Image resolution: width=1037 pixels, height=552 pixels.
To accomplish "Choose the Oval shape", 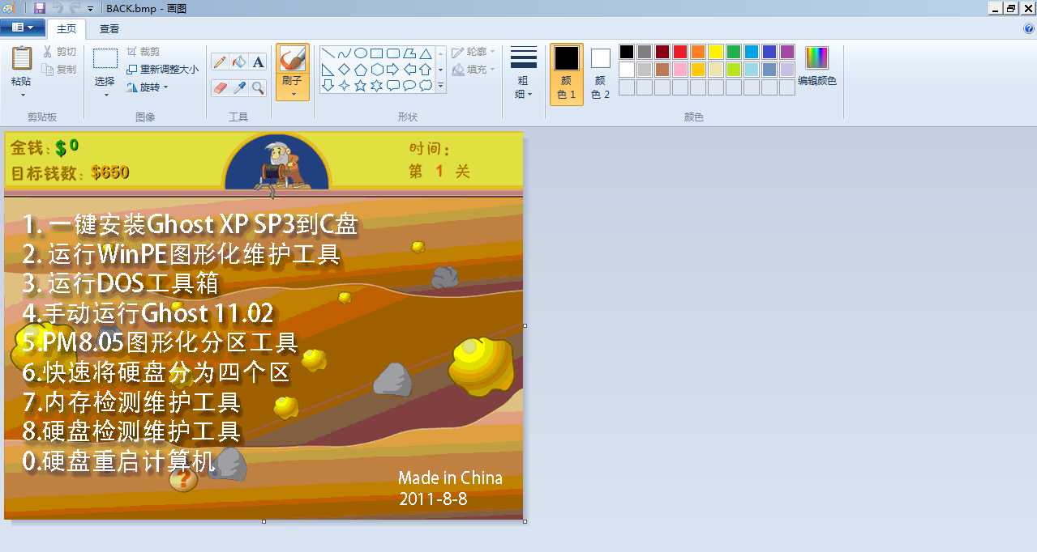I will coord(360,53).
